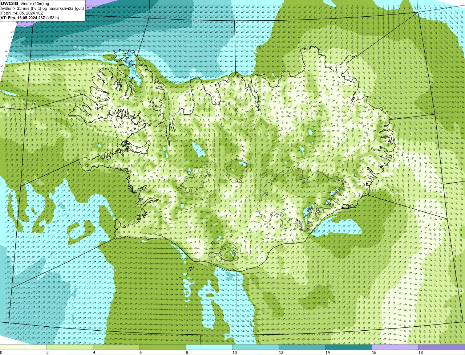This screenshot has width=465, height=355.
Task: Click the "VT: Fim. 16.05.2024 23Z (+53 h)" line
Action: (30, 17)
